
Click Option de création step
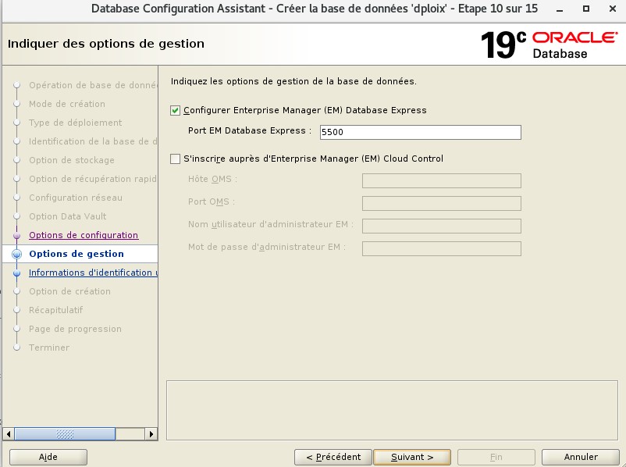70,291
